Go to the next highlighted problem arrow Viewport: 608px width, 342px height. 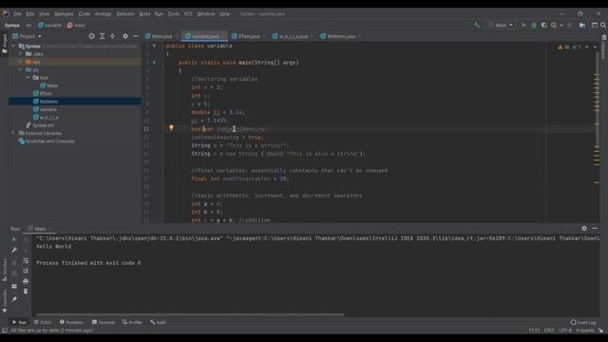pos(595,47)
